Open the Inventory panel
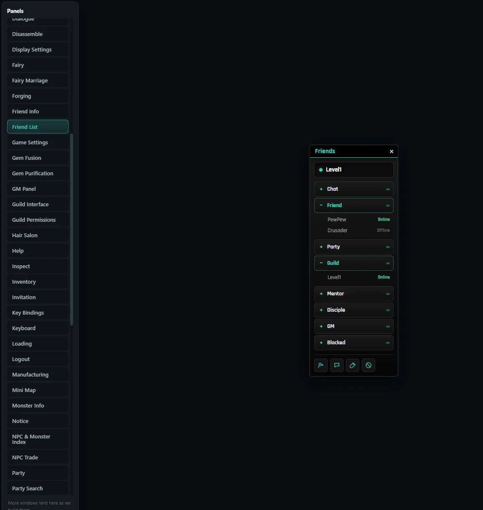Screen dimensions: 483x510 coord(38,282)
